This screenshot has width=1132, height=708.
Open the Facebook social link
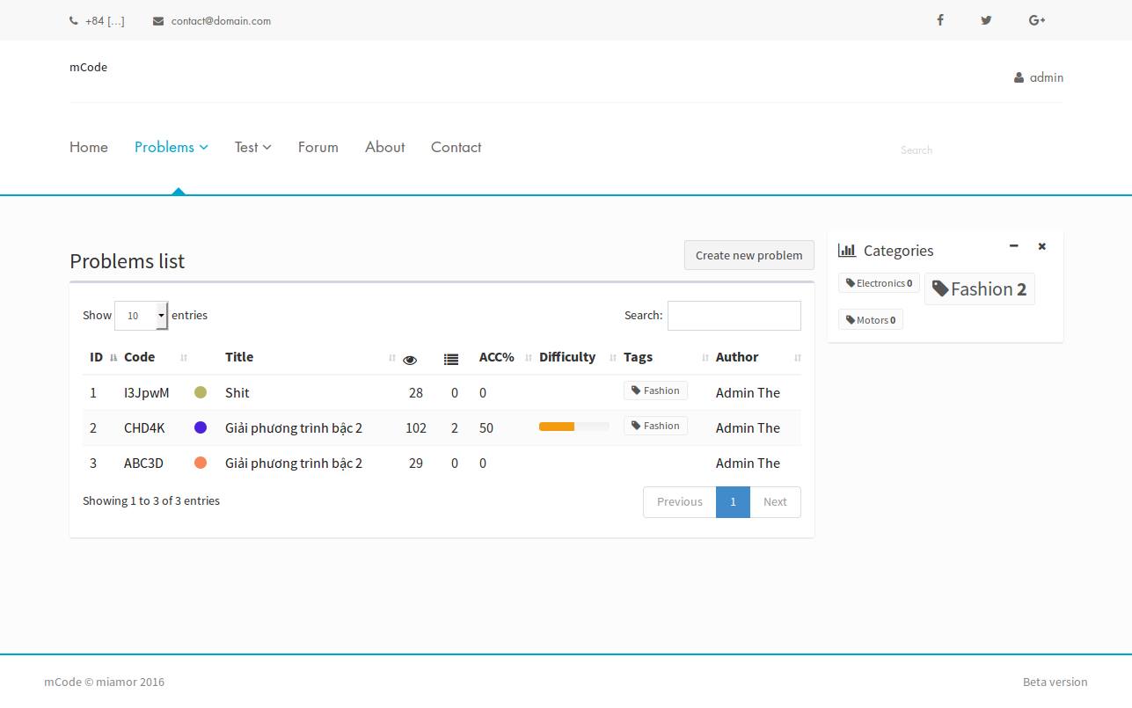coord(940,20)
